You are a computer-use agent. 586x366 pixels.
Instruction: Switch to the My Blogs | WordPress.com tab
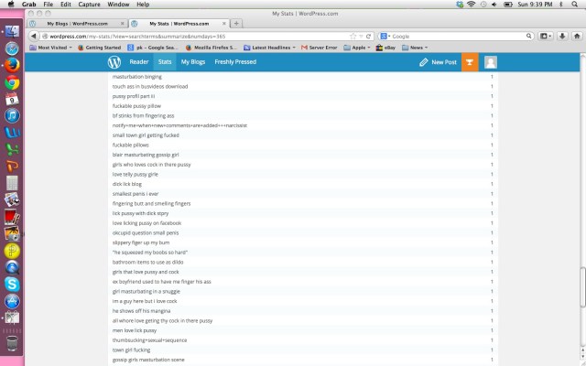tap(77, 23)
